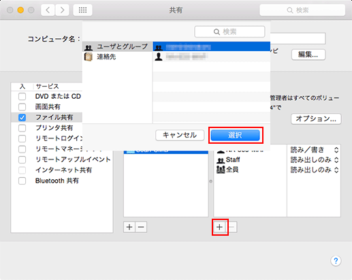Open the help question mark button
This screenshot has height=280, width=352.
click(336, 261)
